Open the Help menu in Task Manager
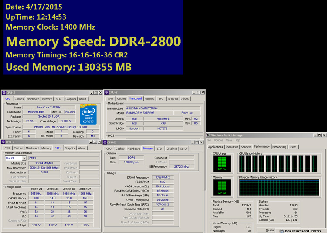327x233 pixels. (237, 140)
